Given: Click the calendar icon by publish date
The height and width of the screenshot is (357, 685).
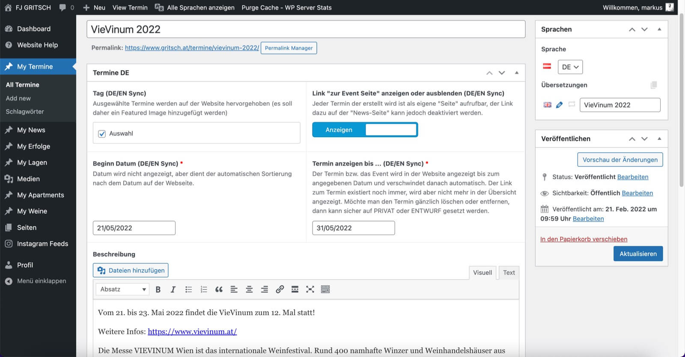Looking at the screenshot, I should [x=545, y=209].
